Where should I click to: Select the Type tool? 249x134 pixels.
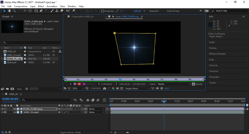point(46,11)
